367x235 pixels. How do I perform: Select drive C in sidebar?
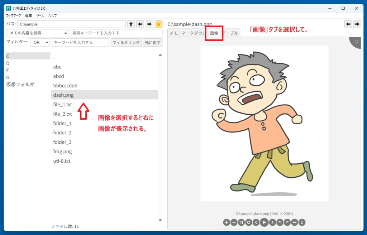click(28, 56)
